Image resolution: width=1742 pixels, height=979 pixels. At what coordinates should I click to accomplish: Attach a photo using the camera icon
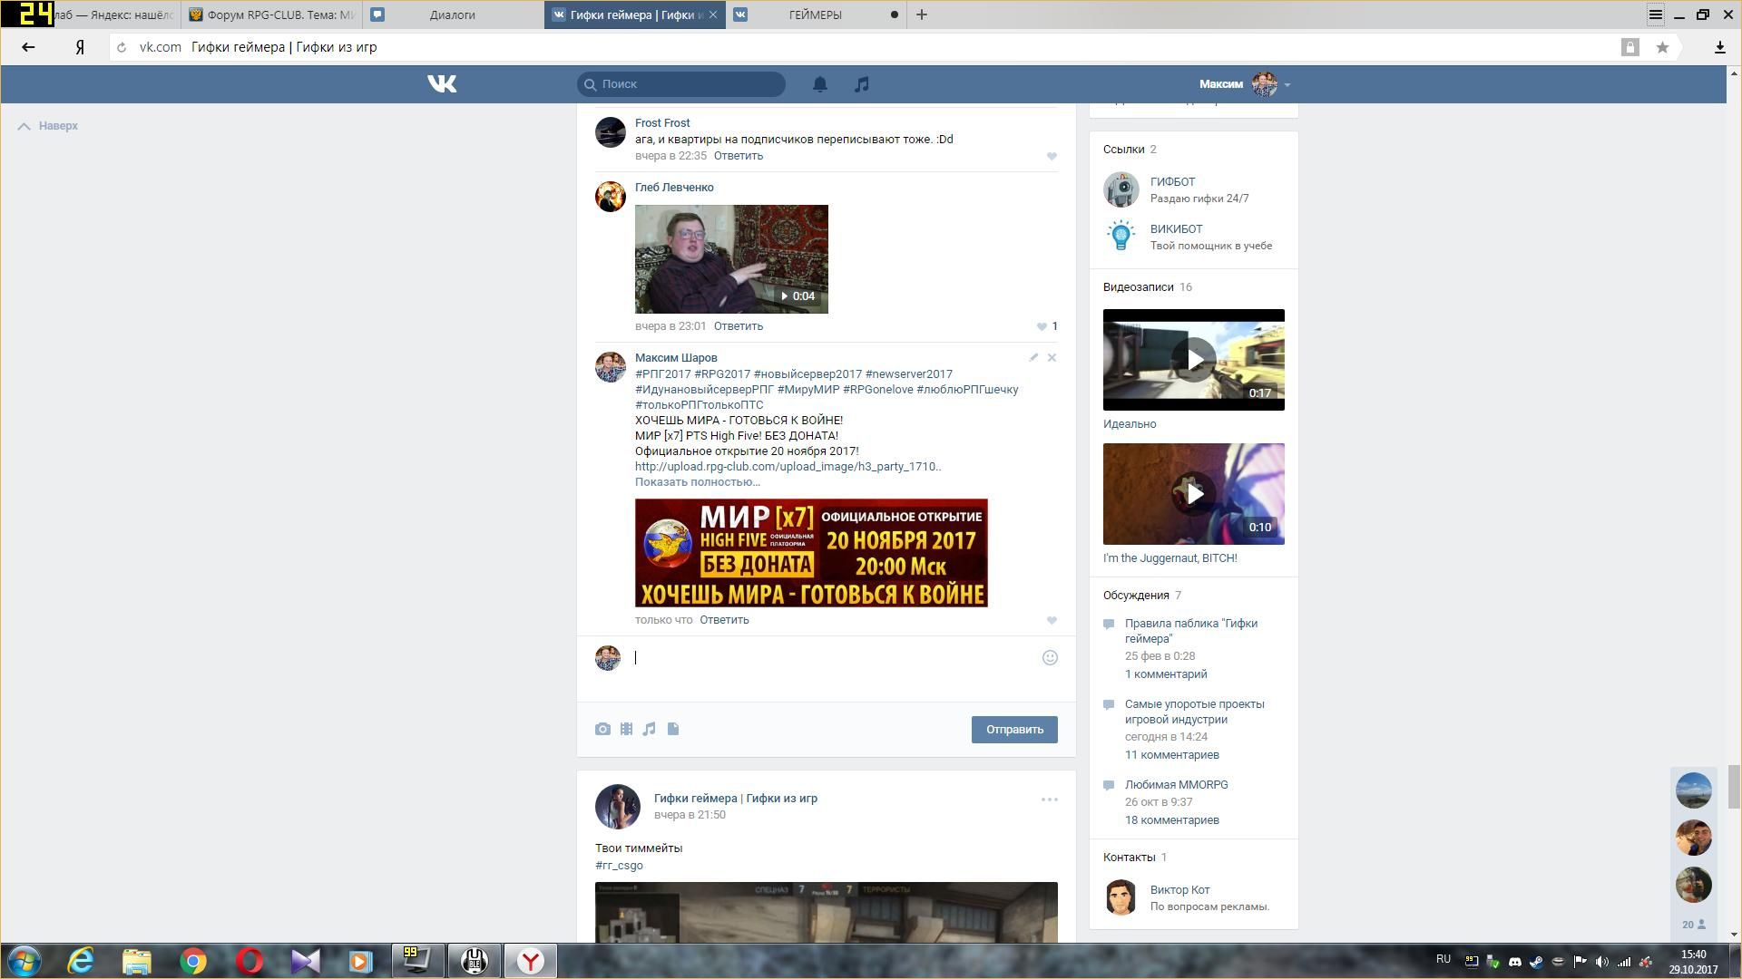[602, 729]
